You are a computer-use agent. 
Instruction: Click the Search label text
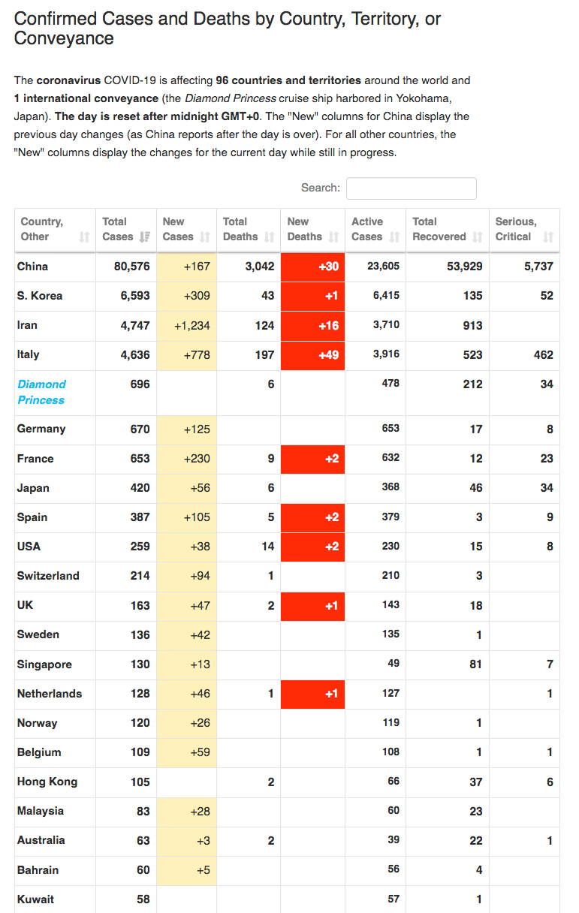pos(321,188)
